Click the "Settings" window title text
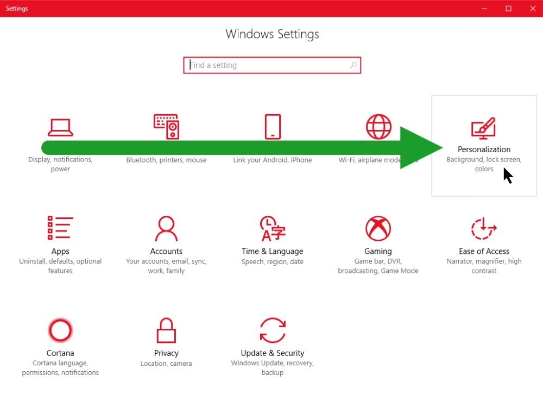This screenshot has height=394, width=543. click(x=17, y=8)
